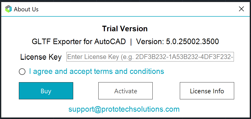
Task: Close the About Us dialog
Action: click(241, 9)
